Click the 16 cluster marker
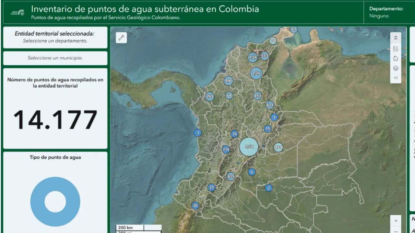Image resolution: width=415 pixels, height=233 pixels. [x=234, y=134]
